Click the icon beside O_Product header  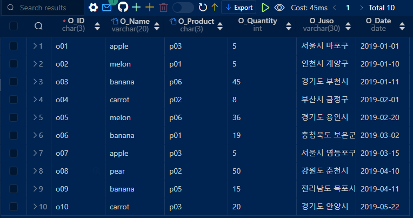tap(173, 21)
